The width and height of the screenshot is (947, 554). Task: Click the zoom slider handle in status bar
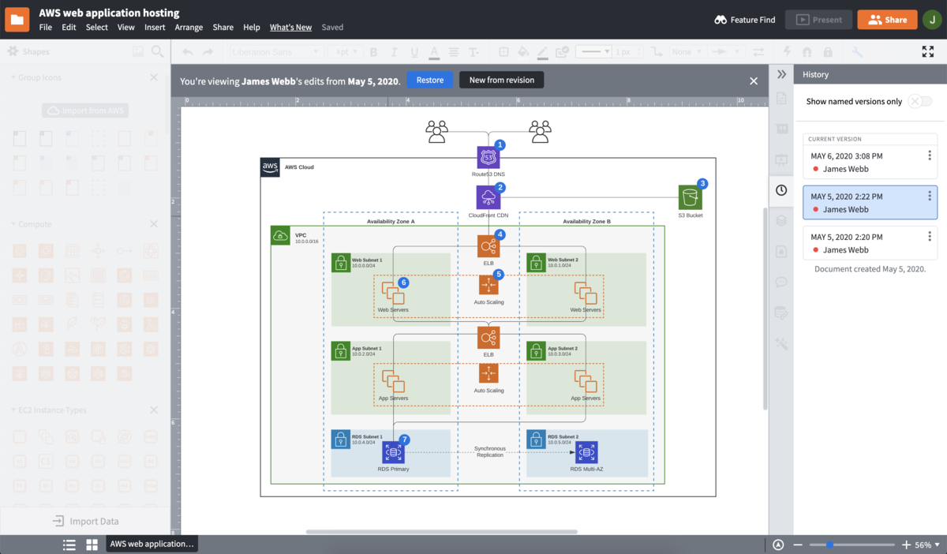tap(829, 545)
